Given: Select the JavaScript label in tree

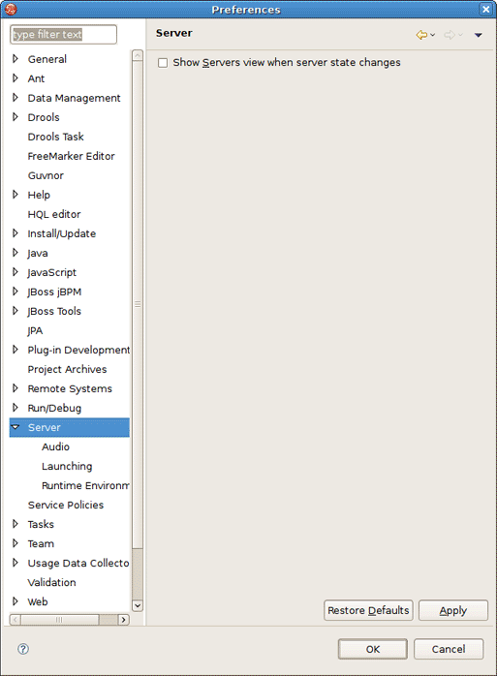Looking at the screenshot, I should point(51,272).
